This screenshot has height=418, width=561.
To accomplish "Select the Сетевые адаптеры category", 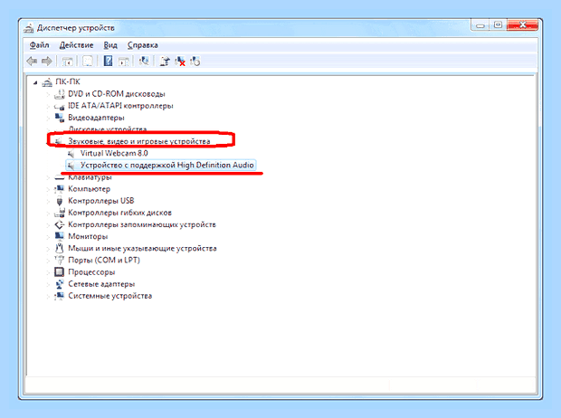I will [x=101, y=284].
